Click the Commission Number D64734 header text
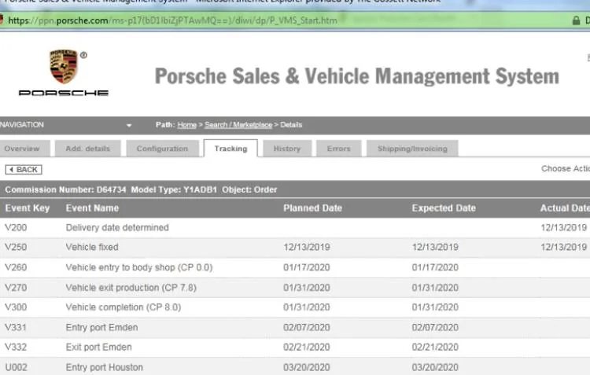 65,189
